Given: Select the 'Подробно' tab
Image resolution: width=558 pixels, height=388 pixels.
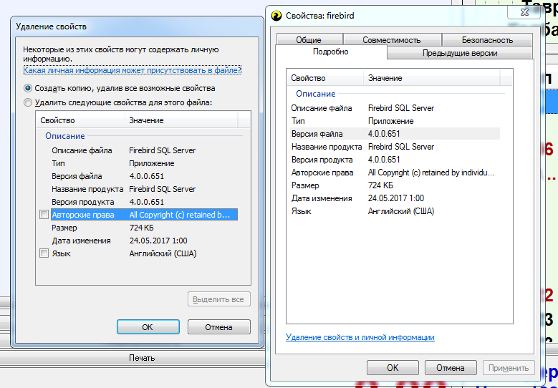Looking at the screenshot, I should click(331, 52).
